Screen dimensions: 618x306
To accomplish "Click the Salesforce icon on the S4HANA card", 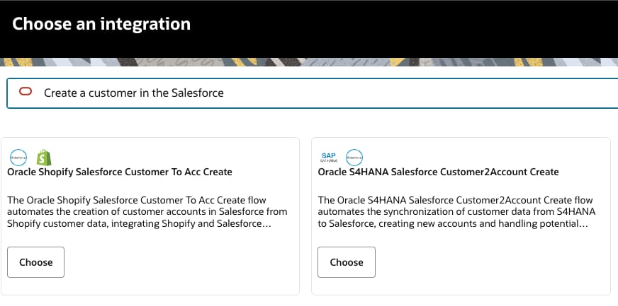I will tap(354, 156).
